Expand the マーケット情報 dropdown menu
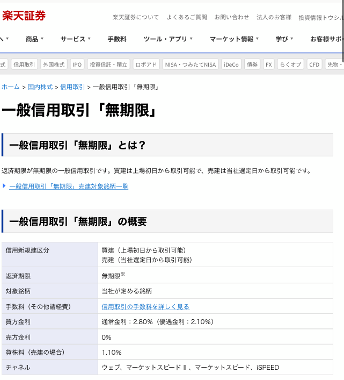 (x=234, y=39)
